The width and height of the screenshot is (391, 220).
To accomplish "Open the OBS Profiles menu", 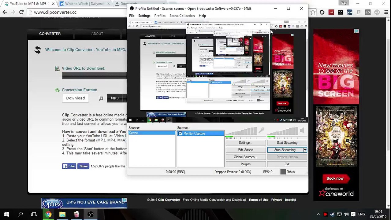I will pos(160,16).
